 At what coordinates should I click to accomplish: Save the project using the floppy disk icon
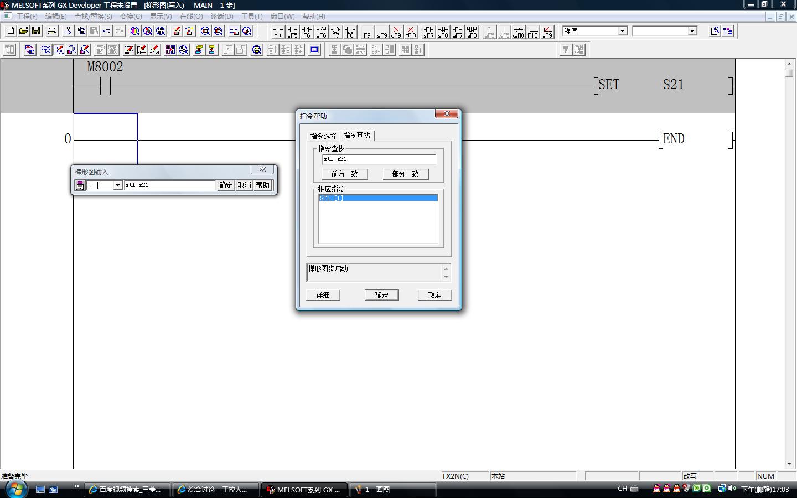36,31
